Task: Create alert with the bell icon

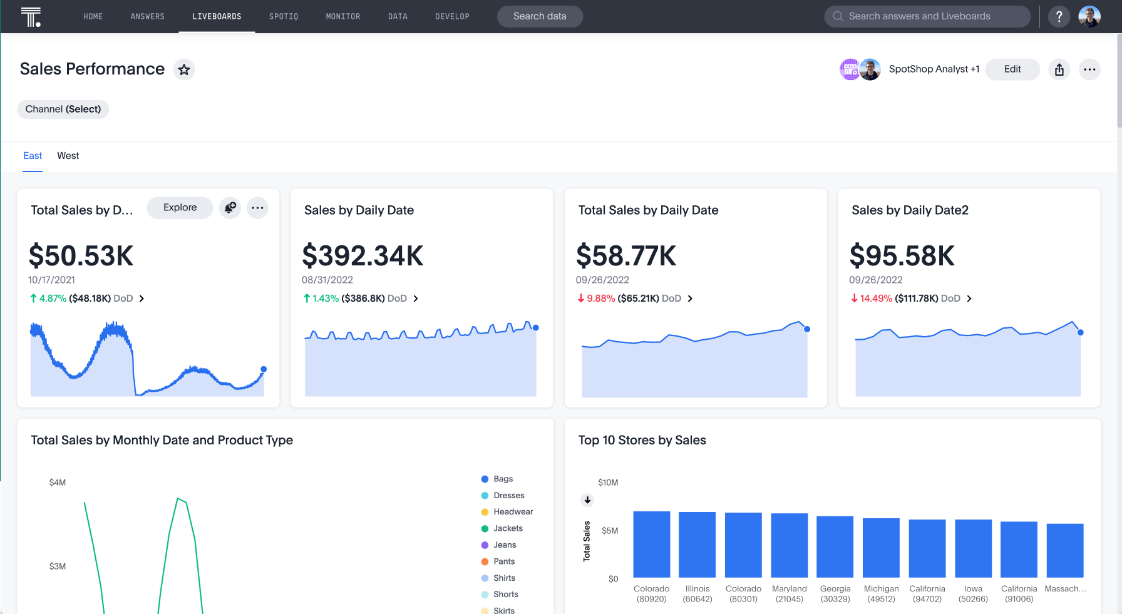Action: click(x=230, y=208)
